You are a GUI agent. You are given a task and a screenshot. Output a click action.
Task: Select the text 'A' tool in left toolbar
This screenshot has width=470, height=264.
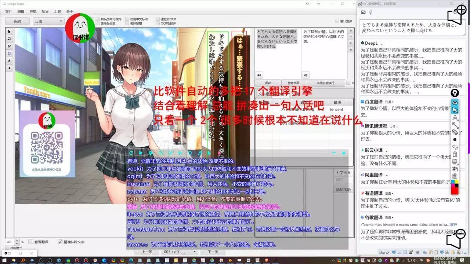10,60
